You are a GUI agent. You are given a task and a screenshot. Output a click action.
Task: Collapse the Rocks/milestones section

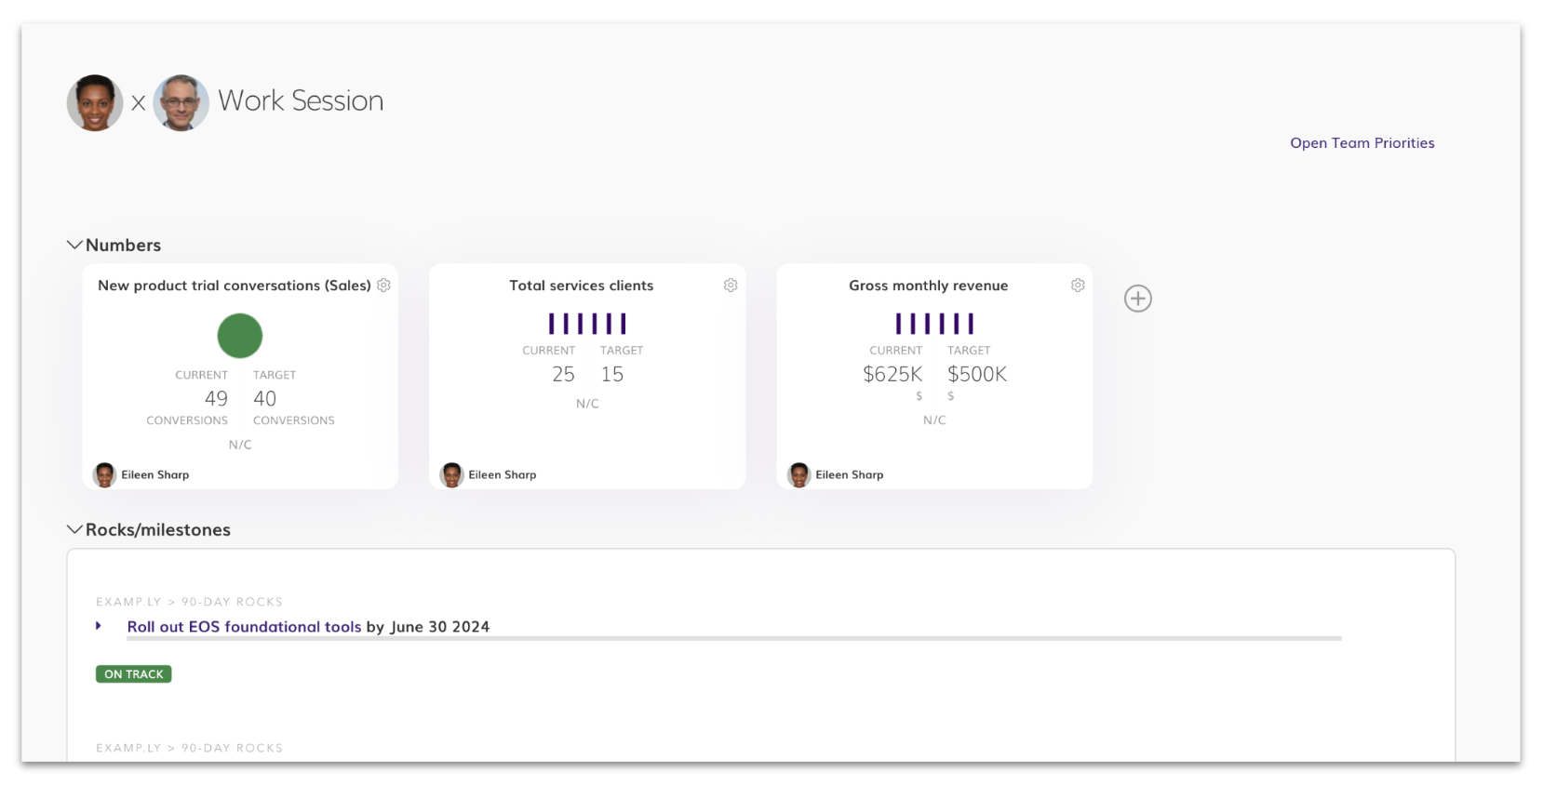click(x=74, y=529)
